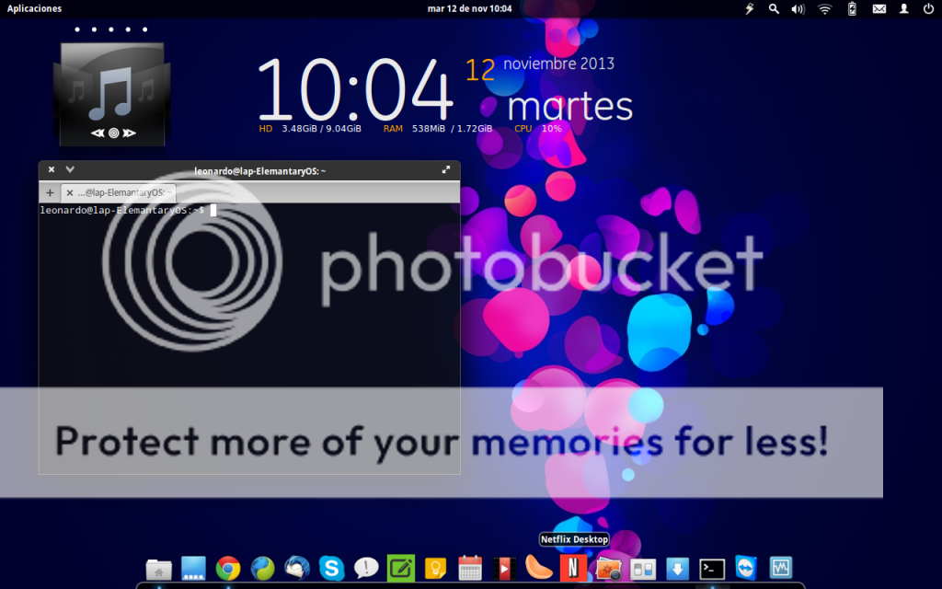The image size is (942, 589).
Task: Open the calendar app in dock
Action: (x=470, y=569)
